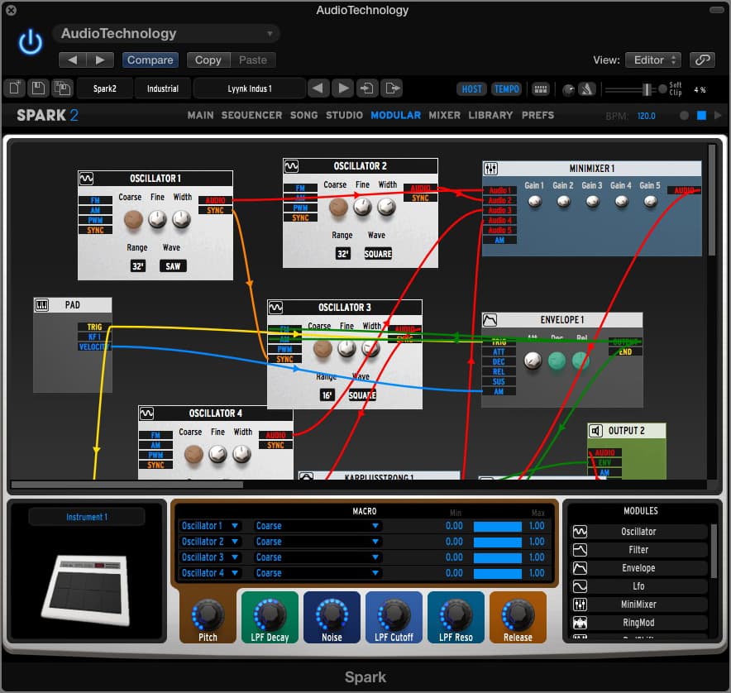Go to previous preset with left arrow
Image resolution: width=731 pixels, height=693 pixels.
(318, 88)
